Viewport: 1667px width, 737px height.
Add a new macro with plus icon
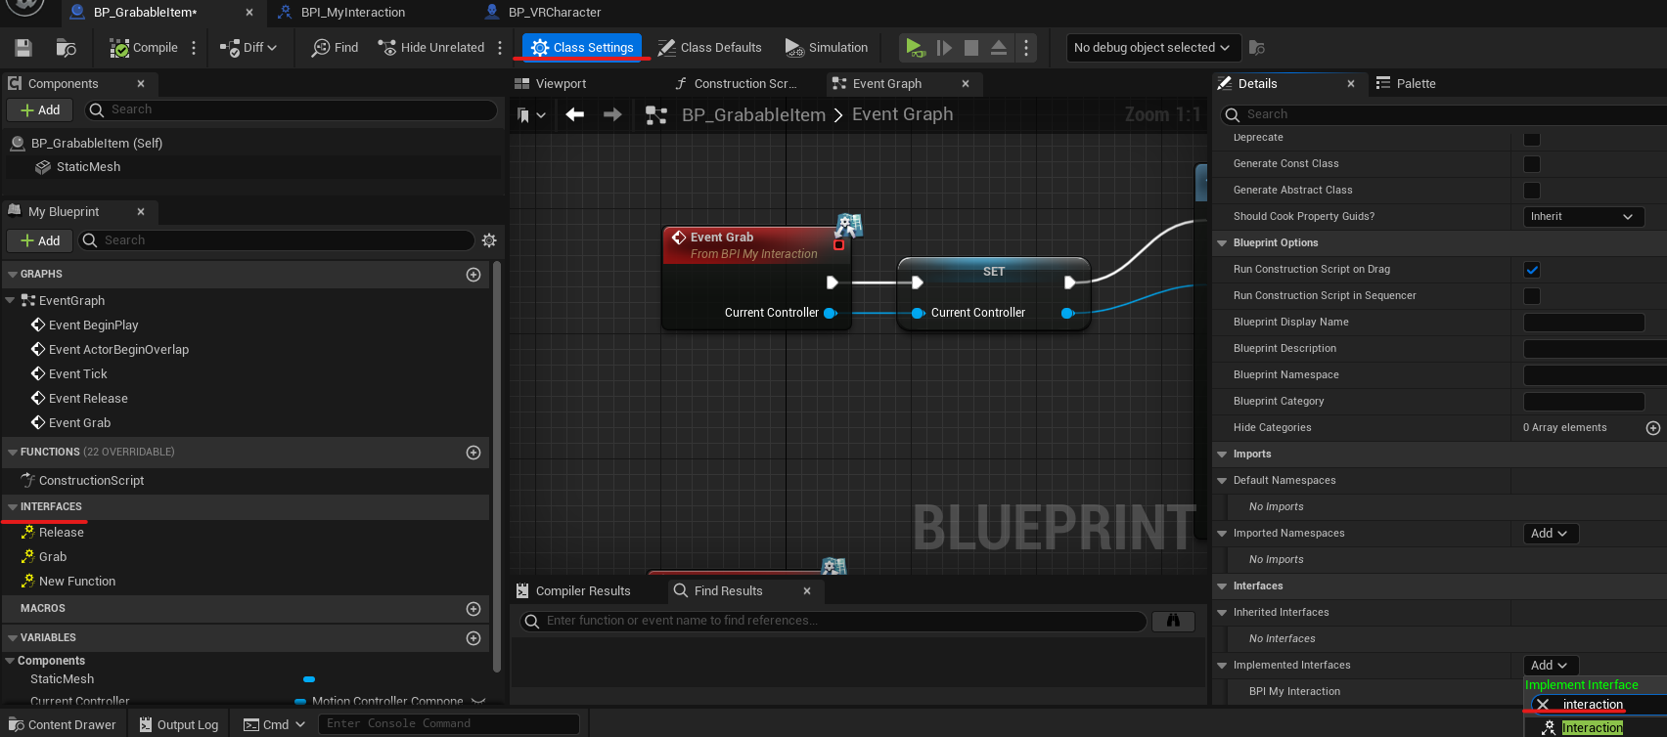[473, 609]
